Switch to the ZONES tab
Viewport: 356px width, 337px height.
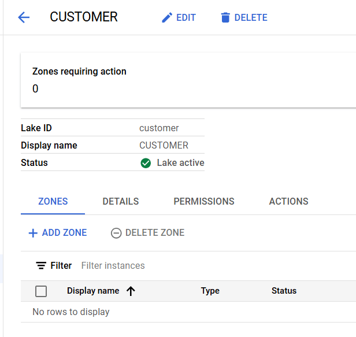(53, 202)
